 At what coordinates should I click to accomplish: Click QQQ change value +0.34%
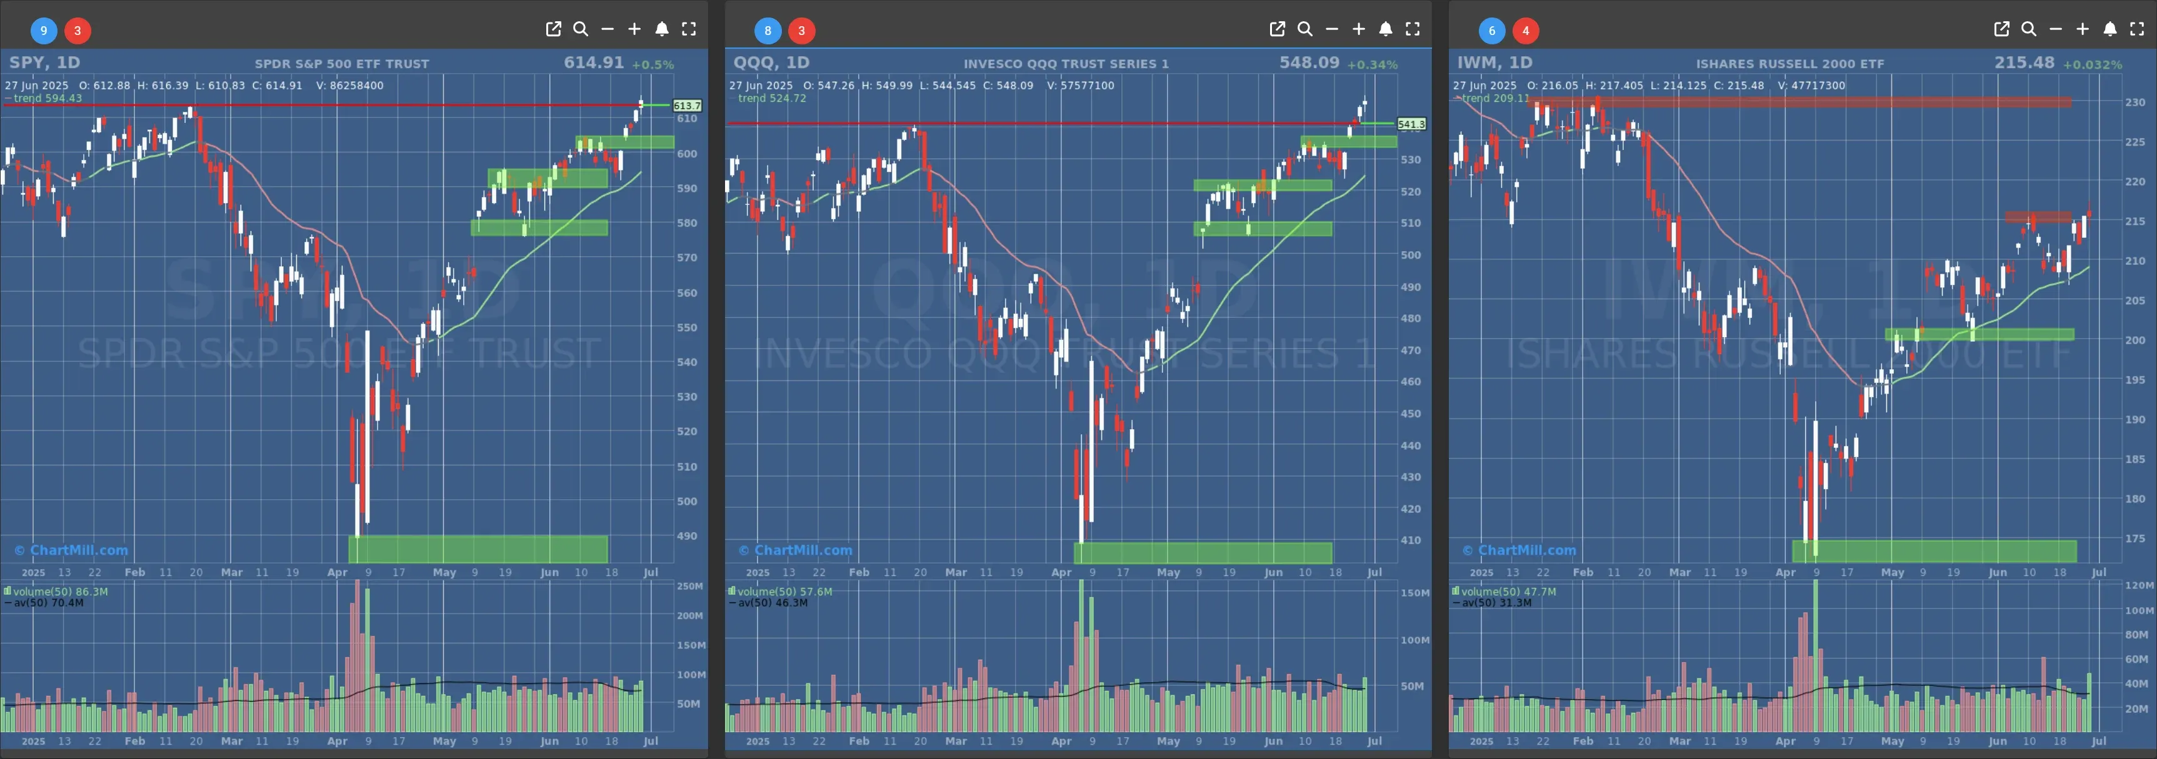[1373, 64]
